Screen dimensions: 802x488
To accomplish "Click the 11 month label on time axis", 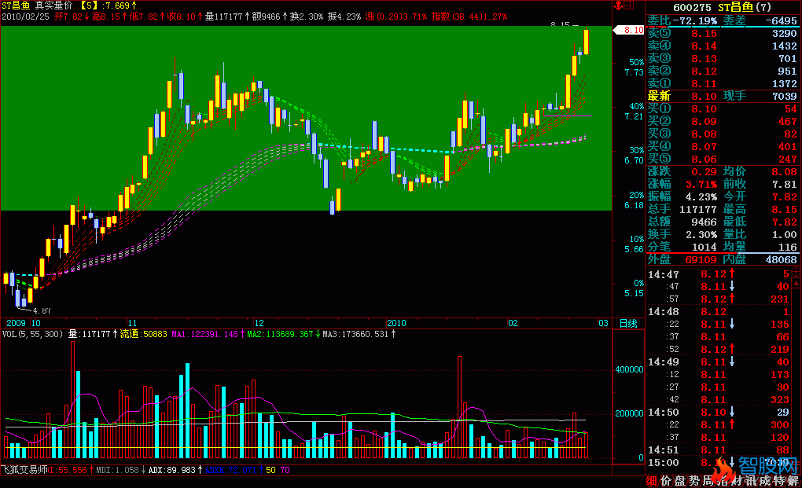I will 132,323.
